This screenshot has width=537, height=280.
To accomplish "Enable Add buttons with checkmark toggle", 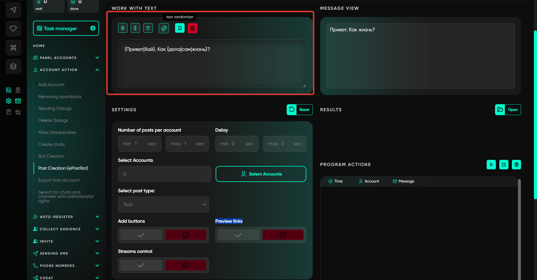I will tap(141, 235).
